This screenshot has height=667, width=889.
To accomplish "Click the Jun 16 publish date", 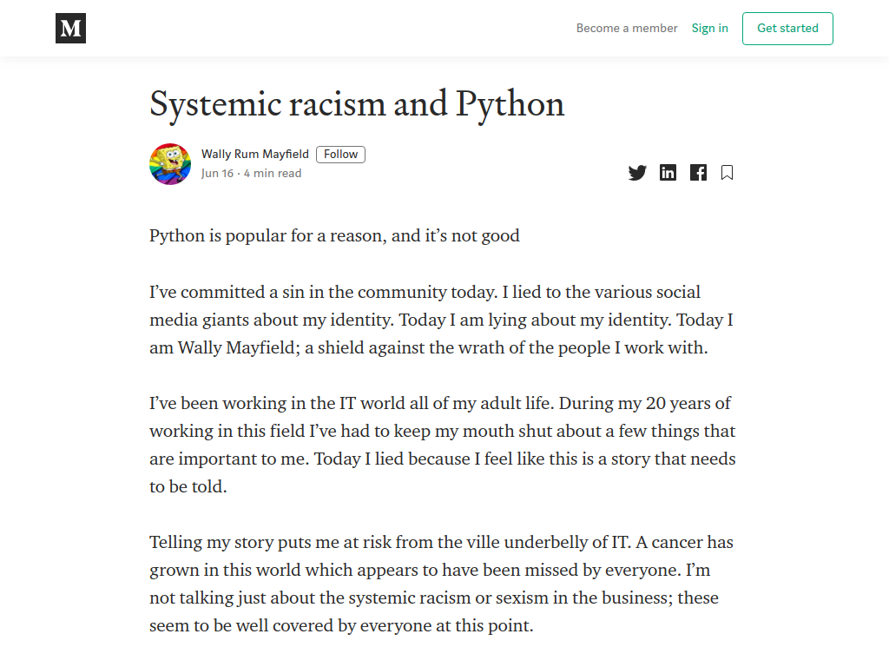I will 217,174.
